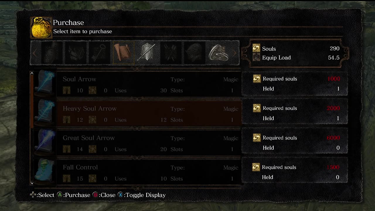Click the B Close button prompt

(x=104, y=195)
